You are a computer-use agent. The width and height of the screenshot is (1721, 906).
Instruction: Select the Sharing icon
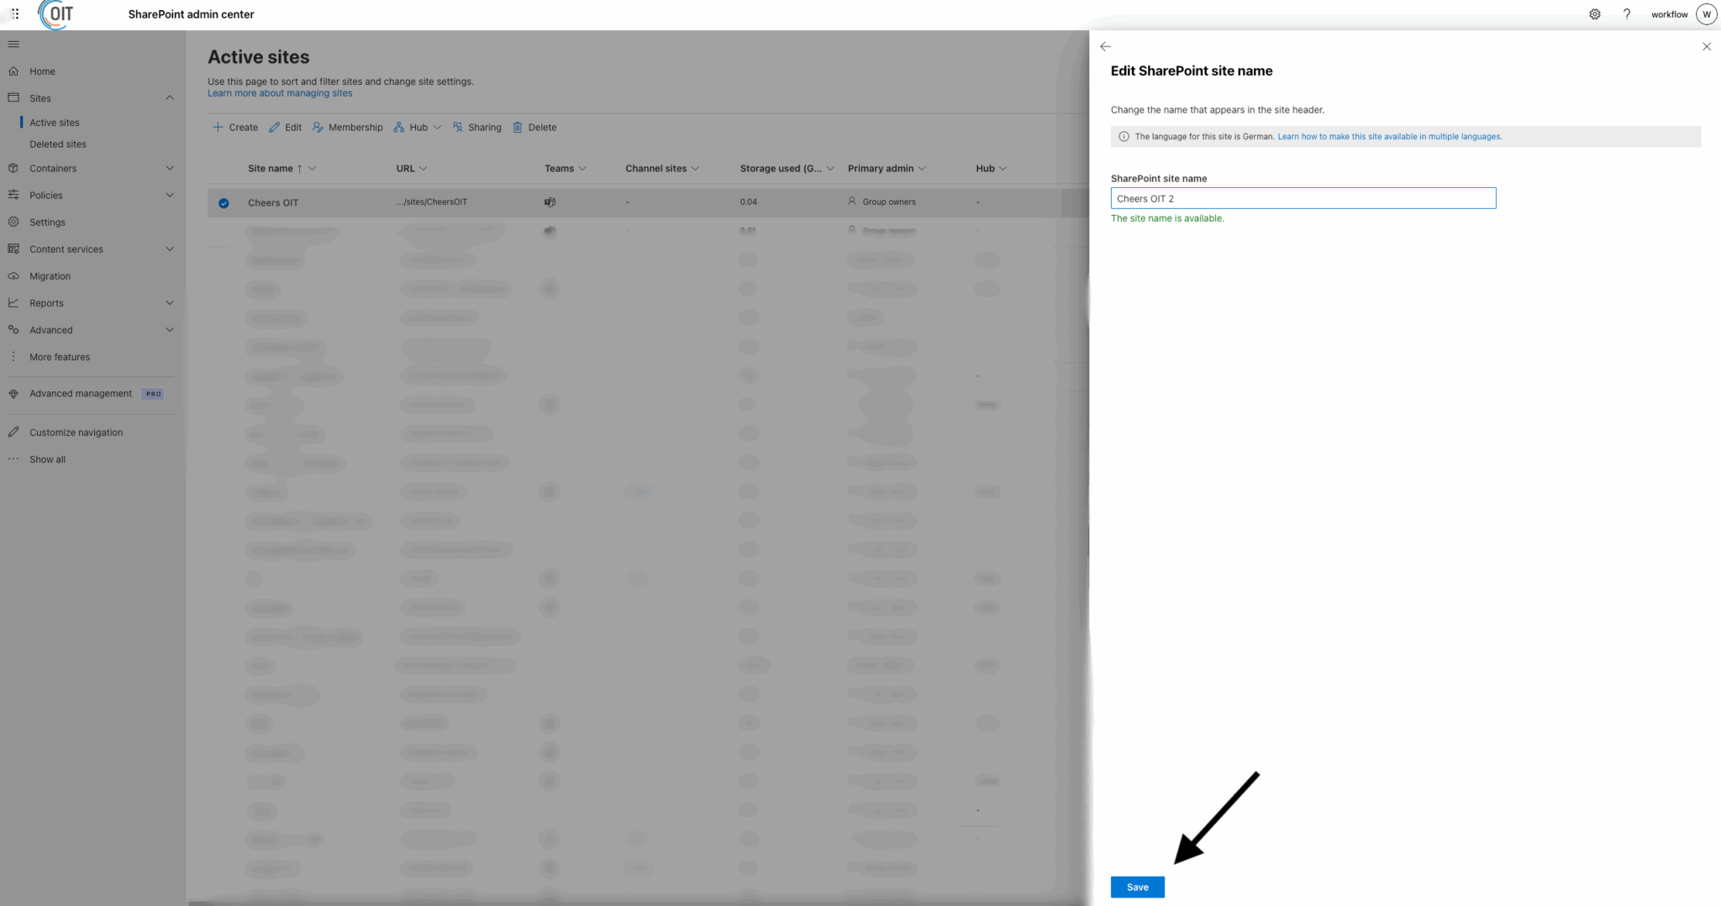pos(456,127)
